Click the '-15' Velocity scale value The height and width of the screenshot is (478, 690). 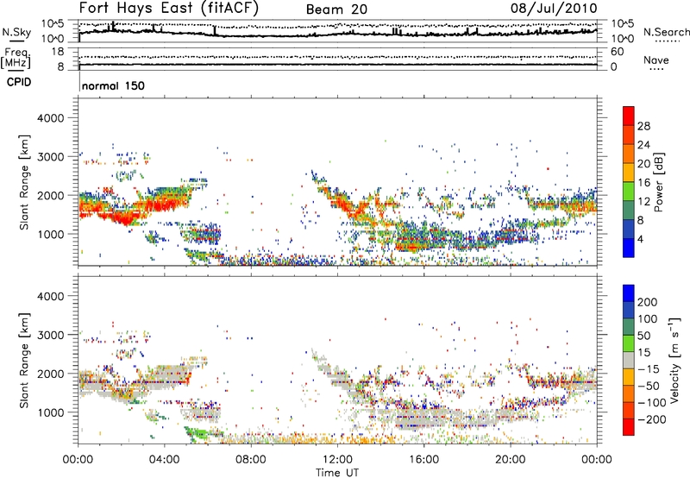(648, 368)
